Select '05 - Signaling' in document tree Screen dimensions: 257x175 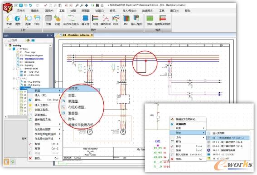coord(27,65)
